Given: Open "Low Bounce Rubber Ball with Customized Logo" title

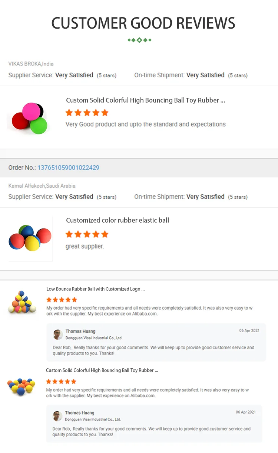Looking at the screenshot, I should point(95,289).
